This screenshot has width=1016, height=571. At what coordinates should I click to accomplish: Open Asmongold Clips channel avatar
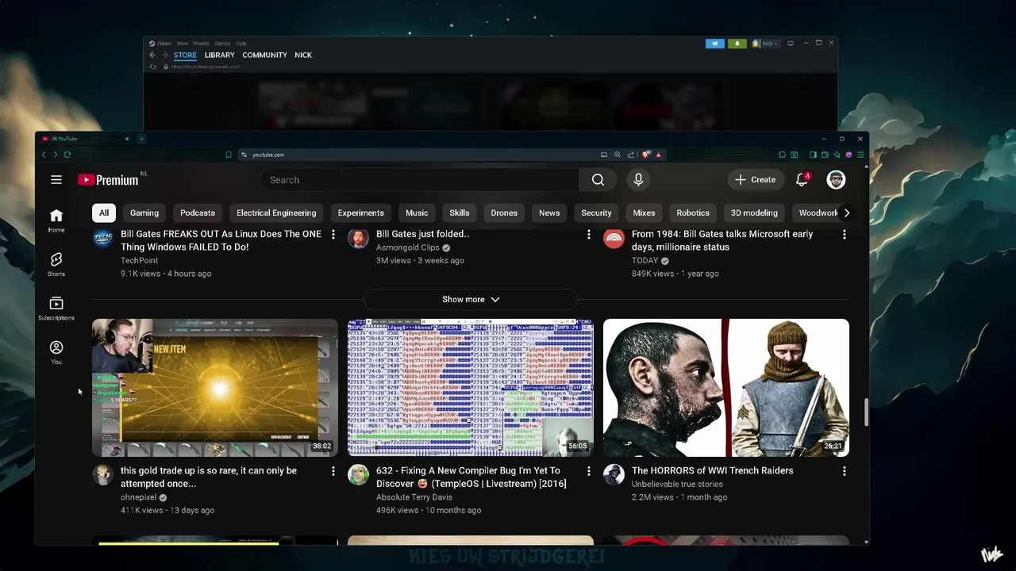[x=359, y=238]
